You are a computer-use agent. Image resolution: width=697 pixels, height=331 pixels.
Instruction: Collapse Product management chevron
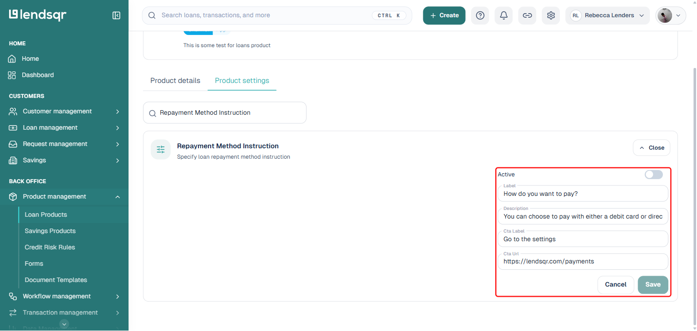coord(118,197)
